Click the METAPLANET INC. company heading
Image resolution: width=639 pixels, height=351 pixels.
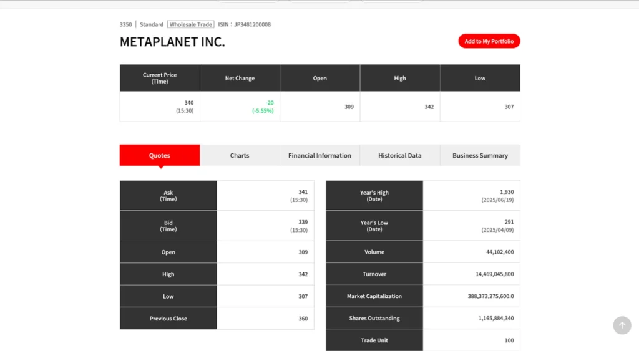click(x=172, y=42)
